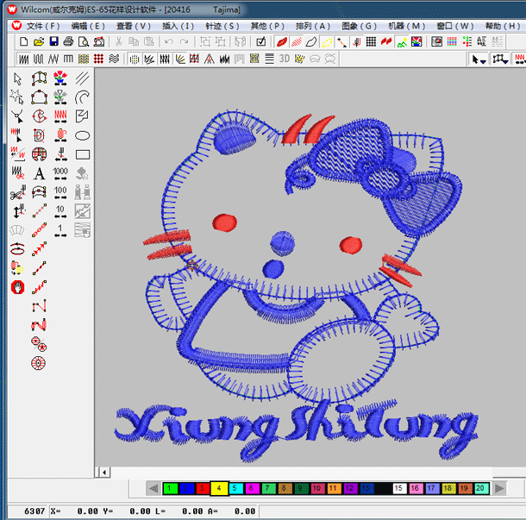526x520 pixels.
Task: Click the stitch count 6307 in status bar
Action: point(34,511)
